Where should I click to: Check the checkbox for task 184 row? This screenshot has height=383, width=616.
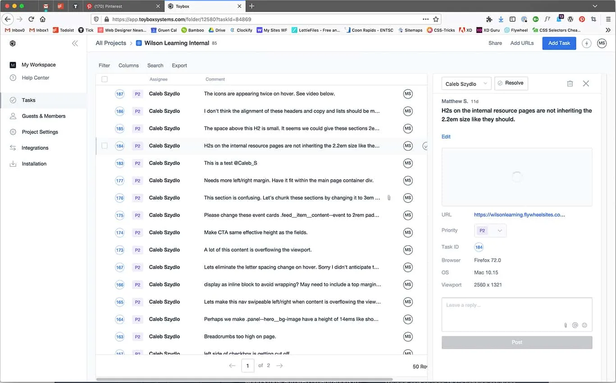[x=105, y=146]
